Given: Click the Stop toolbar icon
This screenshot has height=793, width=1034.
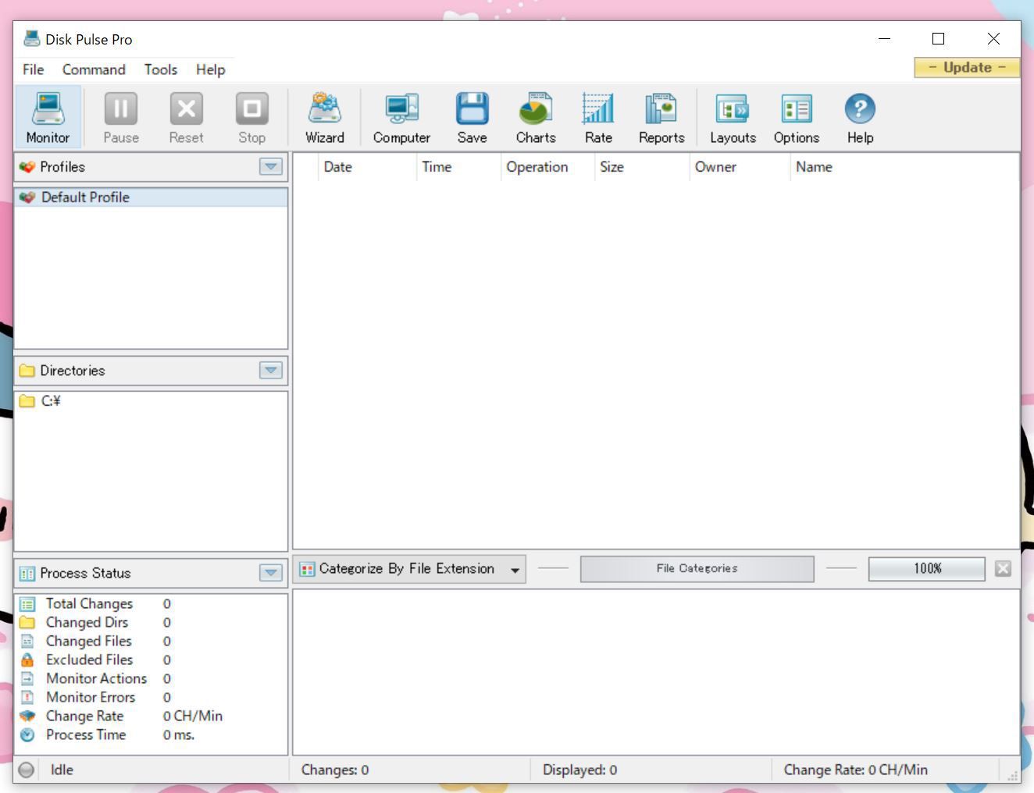Looking at the screenshot, I should click(x=251, y=117).
